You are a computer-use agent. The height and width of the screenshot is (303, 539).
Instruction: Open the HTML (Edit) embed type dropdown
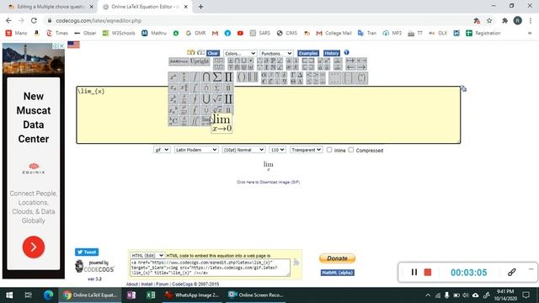point(147,256)
